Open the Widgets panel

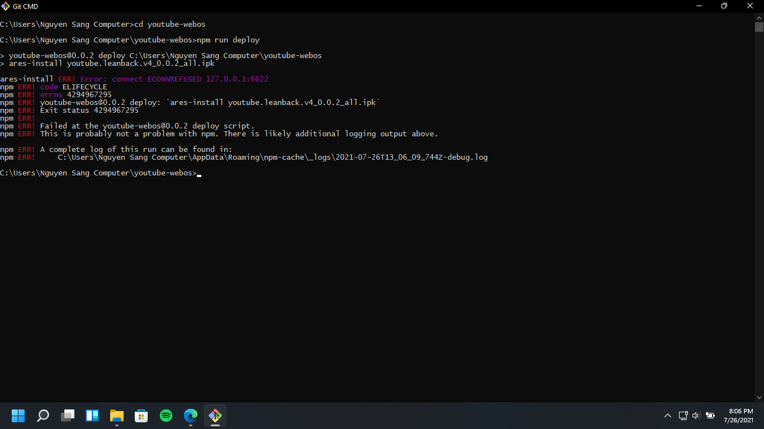[x=92, y=416]
